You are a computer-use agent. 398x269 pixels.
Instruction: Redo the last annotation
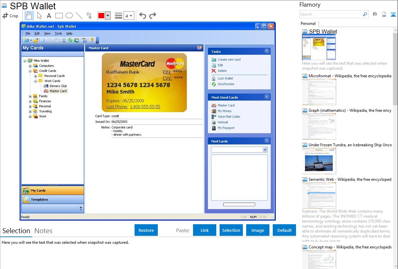tap(152, 16)
